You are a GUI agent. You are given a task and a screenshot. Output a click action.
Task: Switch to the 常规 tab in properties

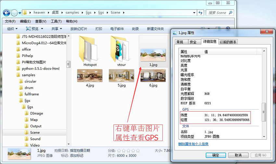click(180, 42)
